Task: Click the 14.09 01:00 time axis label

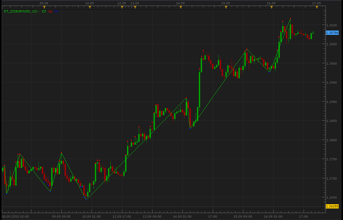Action: [182, 216]
